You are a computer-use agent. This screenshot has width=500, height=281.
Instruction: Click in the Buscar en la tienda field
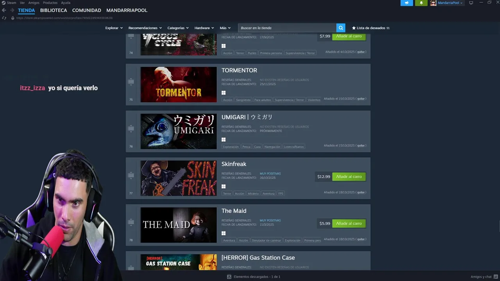287,28
